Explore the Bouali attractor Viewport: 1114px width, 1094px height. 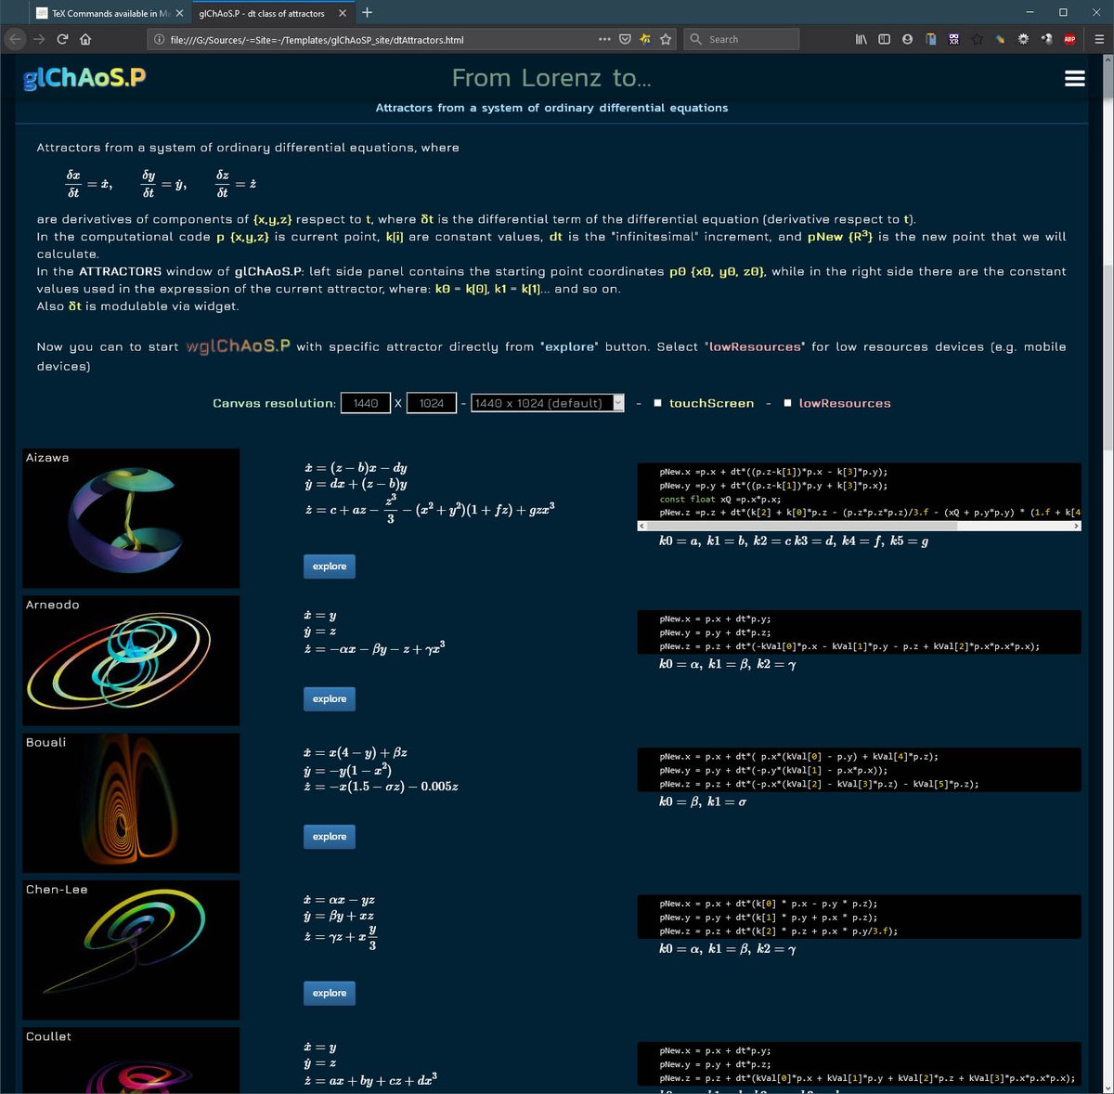coord(330,837)
